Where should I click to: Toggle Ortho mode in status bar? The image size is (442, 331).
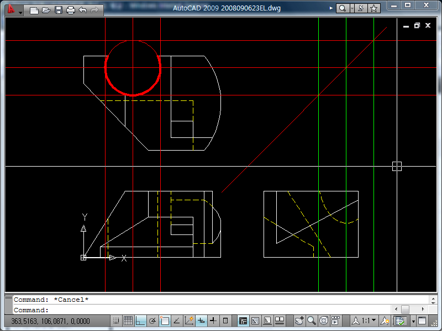pos(140,321)
